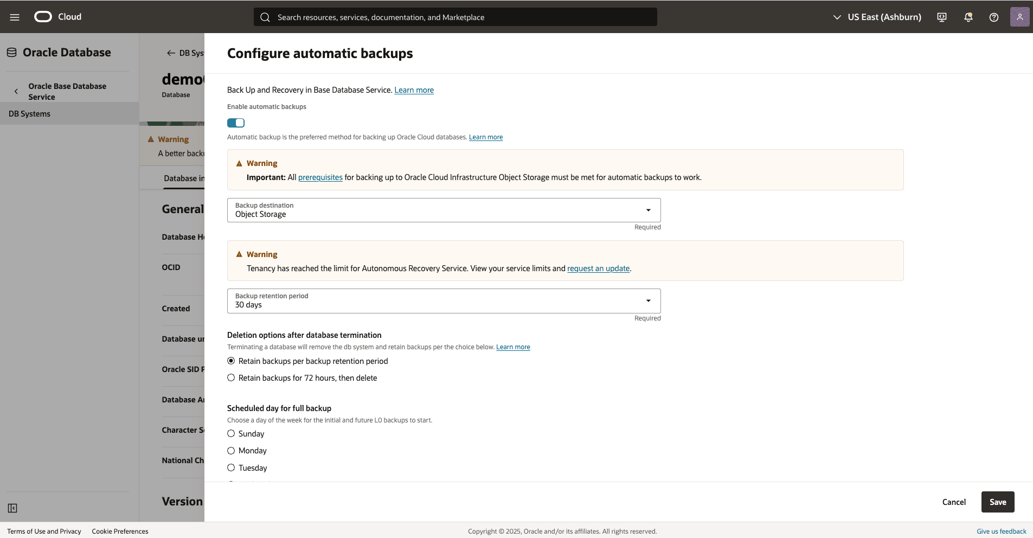Open the notifications bell
Viewport: 1033px width, 538px height.
click(967, 17)
